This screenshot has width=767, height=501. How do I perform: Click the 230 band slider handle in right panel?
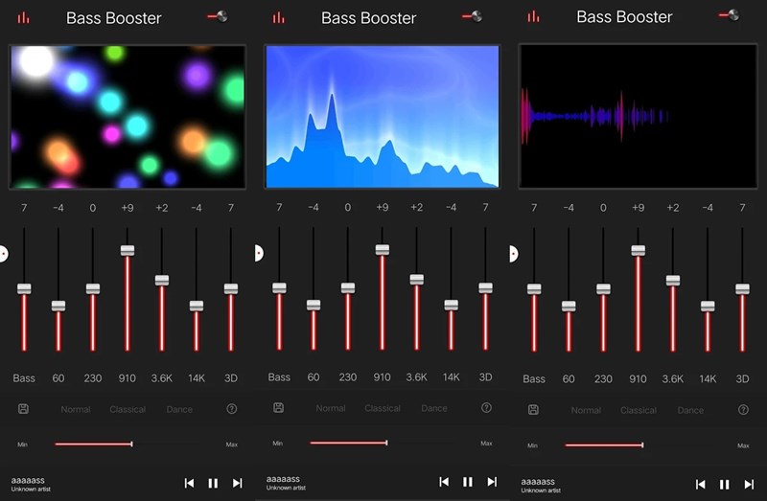tap(603, 289)
